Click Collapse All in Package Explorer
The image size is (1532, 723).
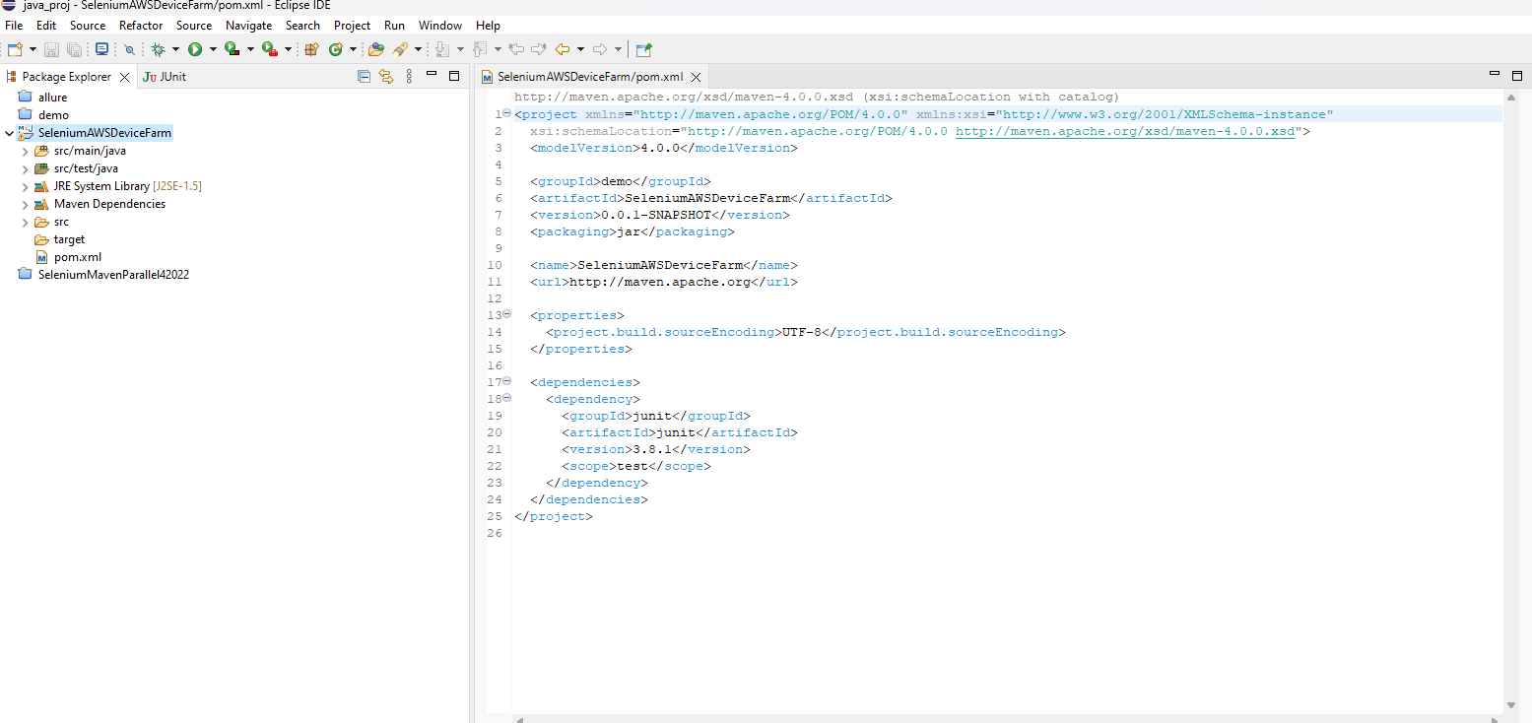click(x=364, y=76)
